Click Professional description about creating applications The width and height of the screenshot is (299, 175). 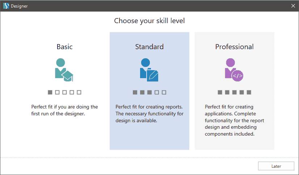tap(234, 120)
